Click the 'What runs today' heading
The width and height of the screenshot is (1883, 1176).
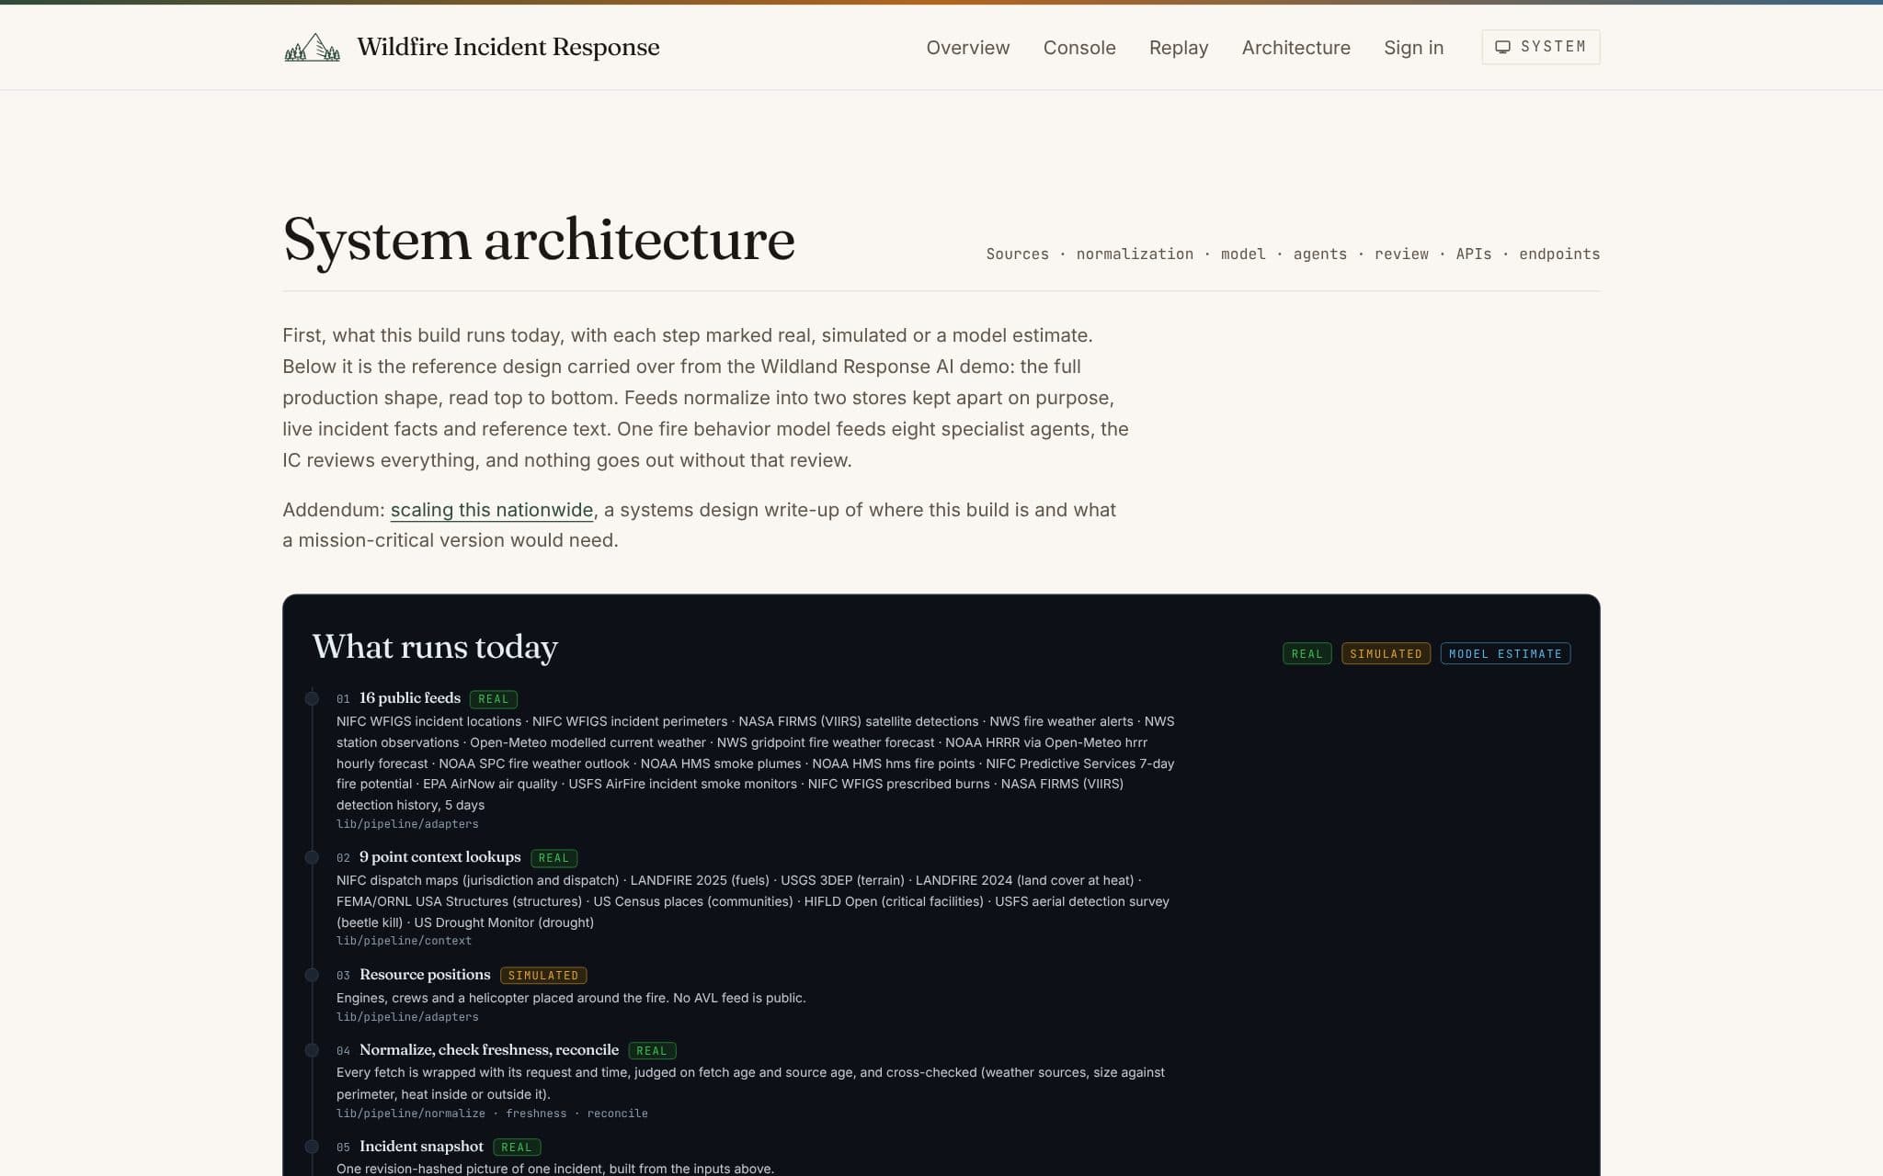pyautogui.click(x=435, y=647)
